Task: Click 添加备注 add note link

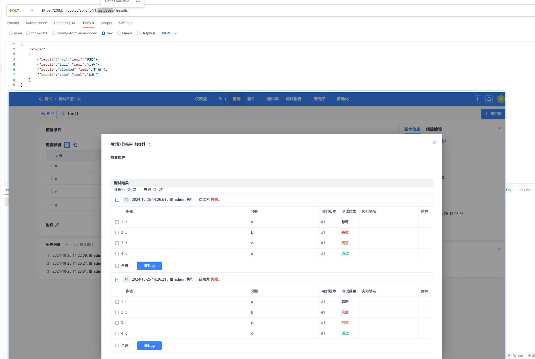Action: pyautogui.click(x=84, y=245)
